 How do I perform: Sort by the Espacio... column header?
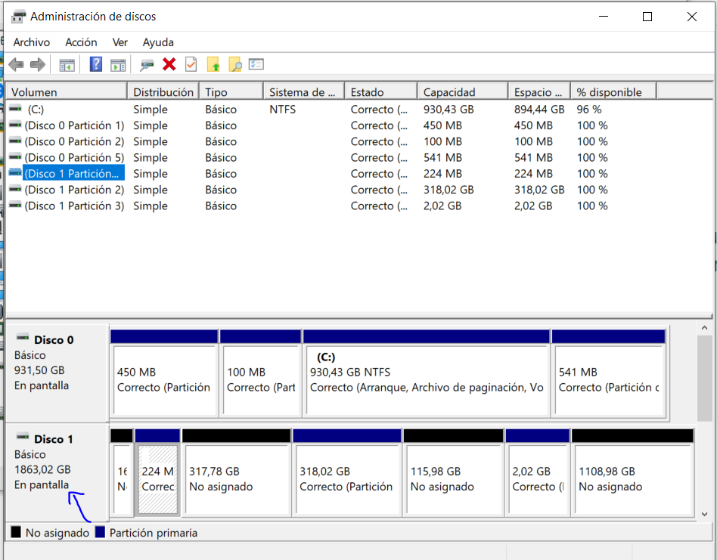click(539, 91)
